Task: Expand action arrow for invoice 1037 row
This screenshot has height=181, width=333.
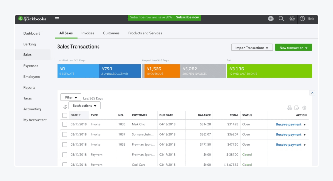Action: tap(304, 135)
